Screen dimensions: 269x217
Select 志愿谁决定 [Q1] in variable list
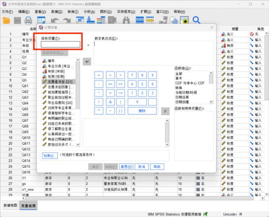point(59,82)
